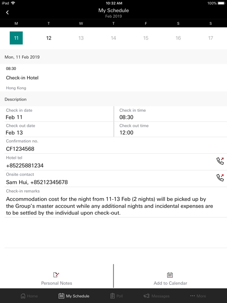Go back with the left chevron arrow
This screenshot has width=227, height=303.
coord(7,13)
